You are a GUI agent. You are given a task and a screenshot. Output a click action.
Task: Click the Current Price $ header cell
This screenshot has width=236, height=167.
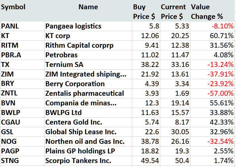(x=173, y=12)
